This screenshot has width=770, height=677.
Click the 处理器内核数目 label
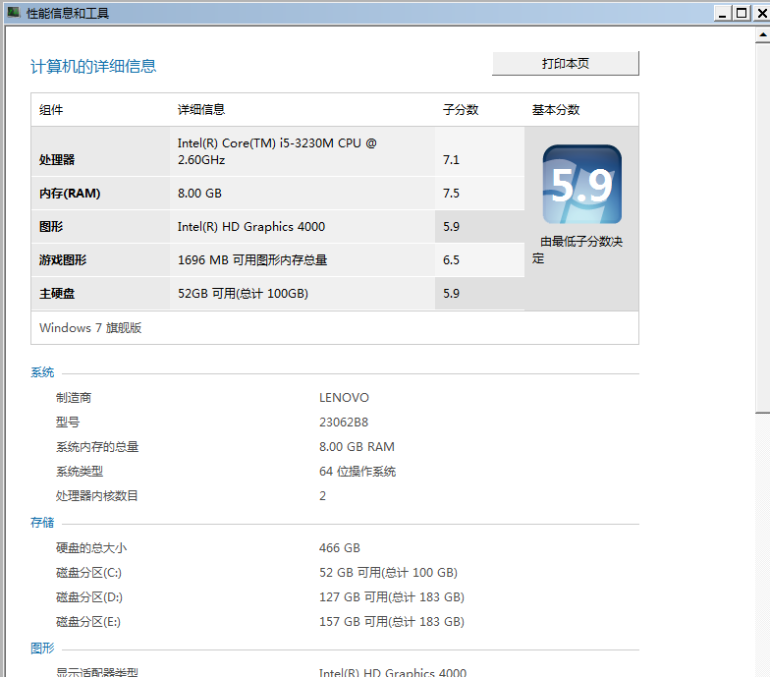(x=96, y=495)
